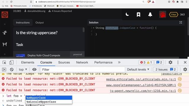Click the request icon beside ethicalads error

[180, 79]
